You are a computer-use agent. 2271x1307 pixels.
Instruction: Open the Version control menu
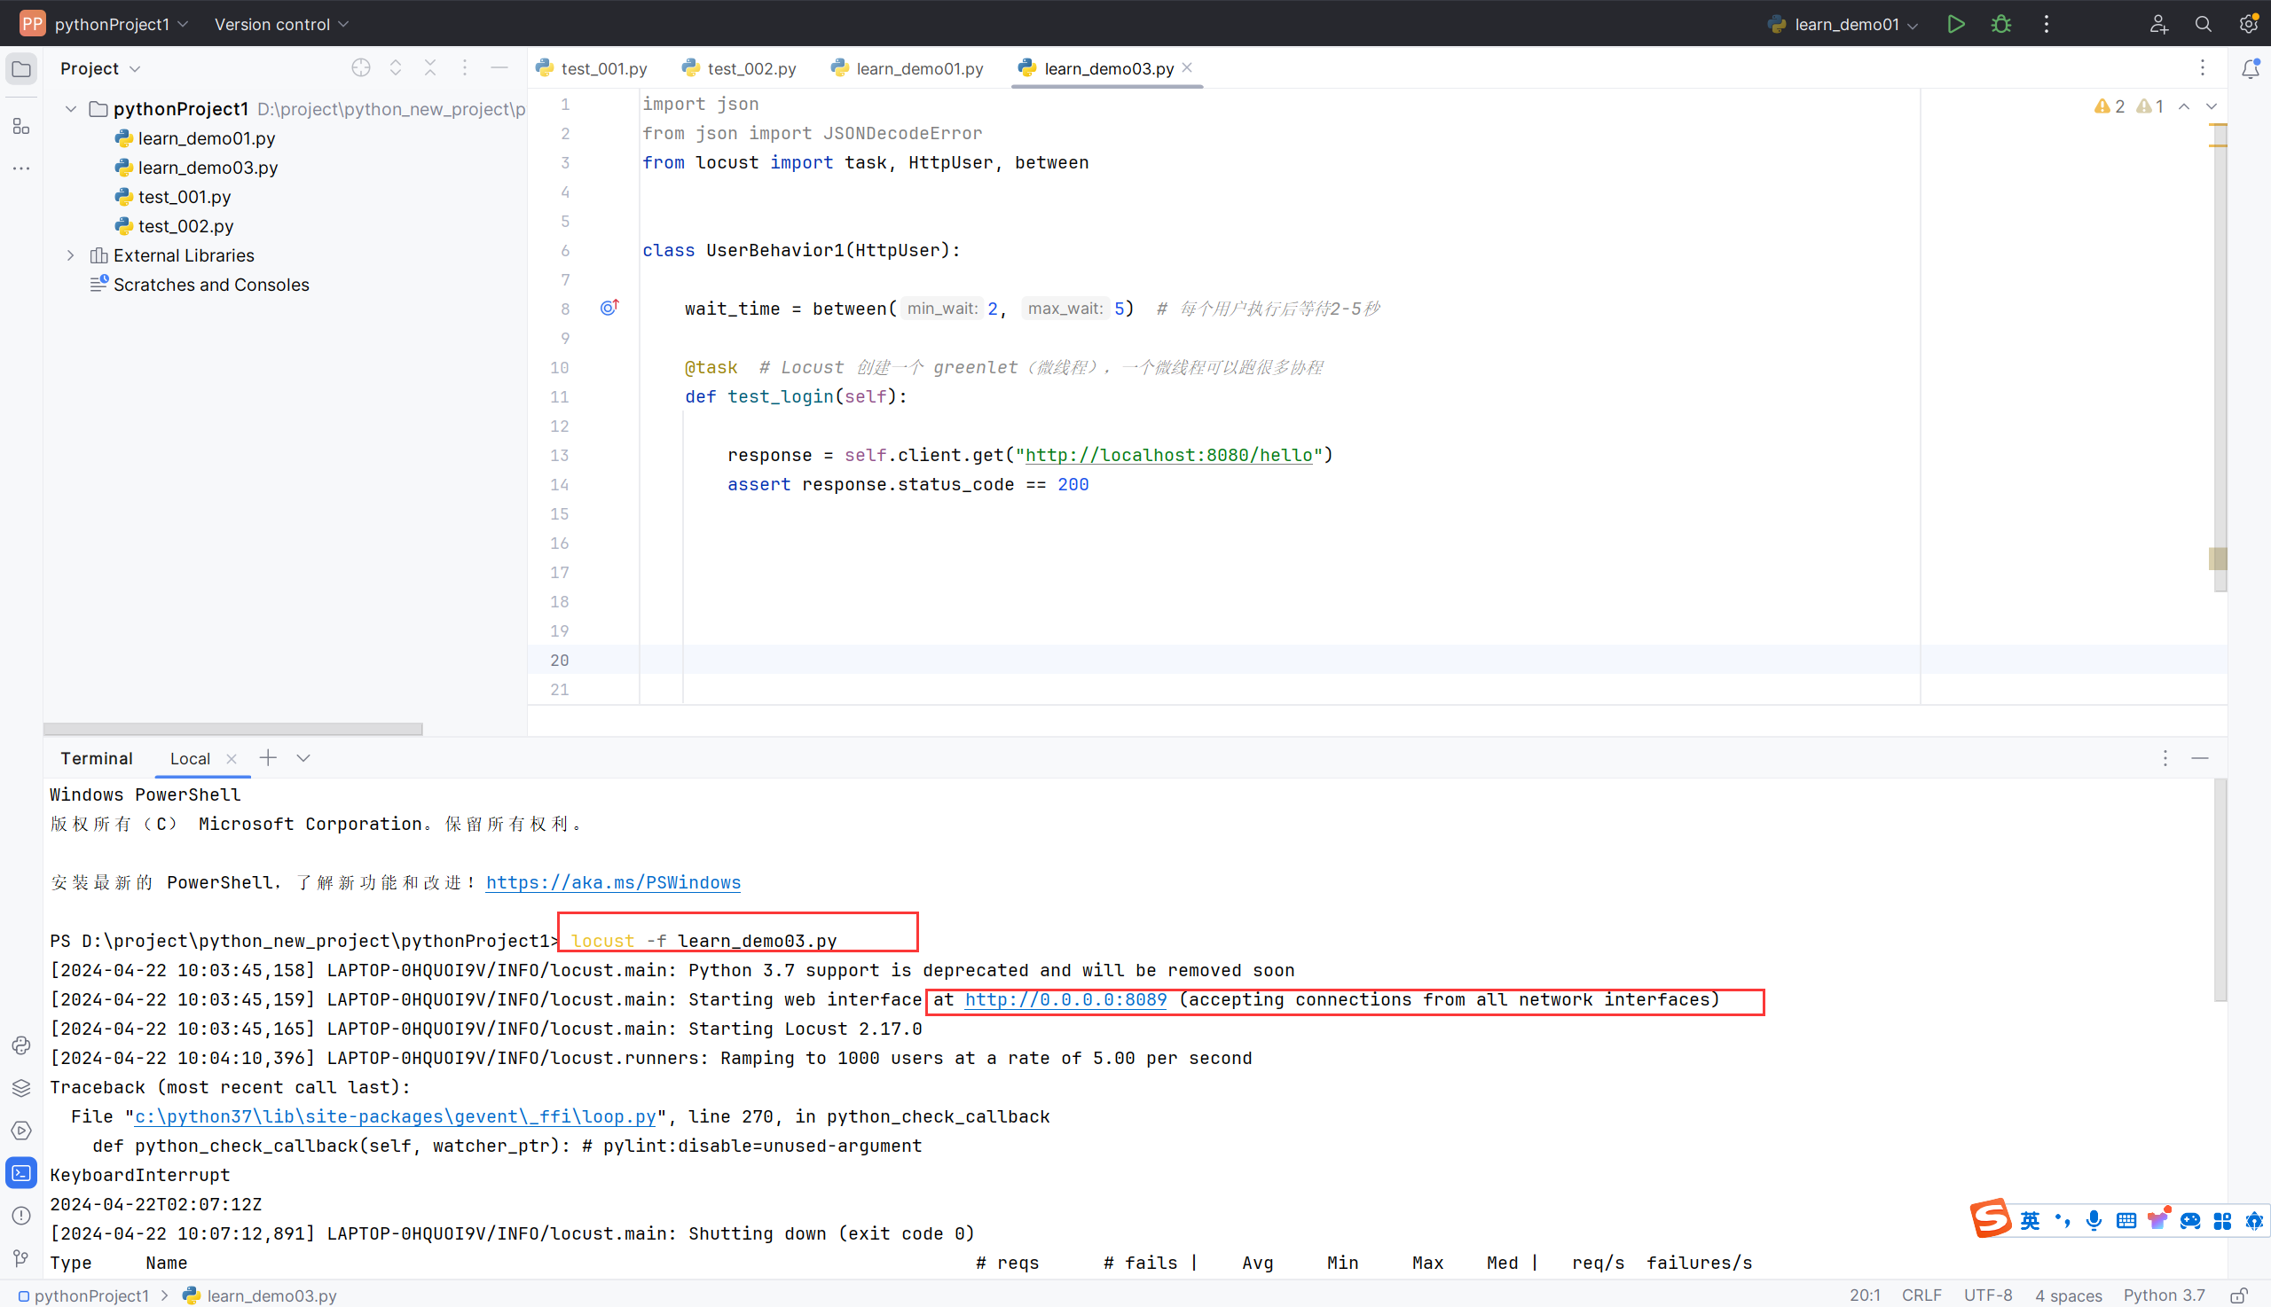[280, 24]
